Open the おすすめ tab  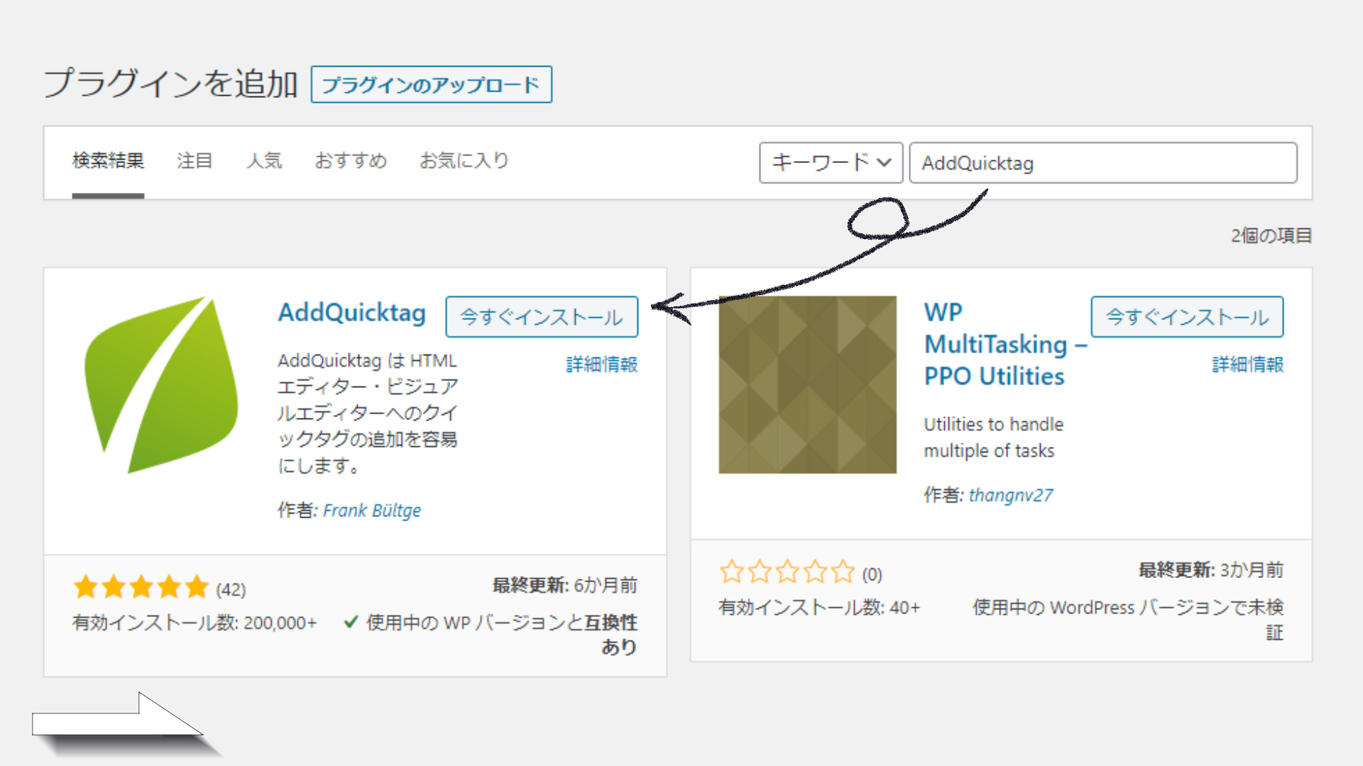(351, 161)
